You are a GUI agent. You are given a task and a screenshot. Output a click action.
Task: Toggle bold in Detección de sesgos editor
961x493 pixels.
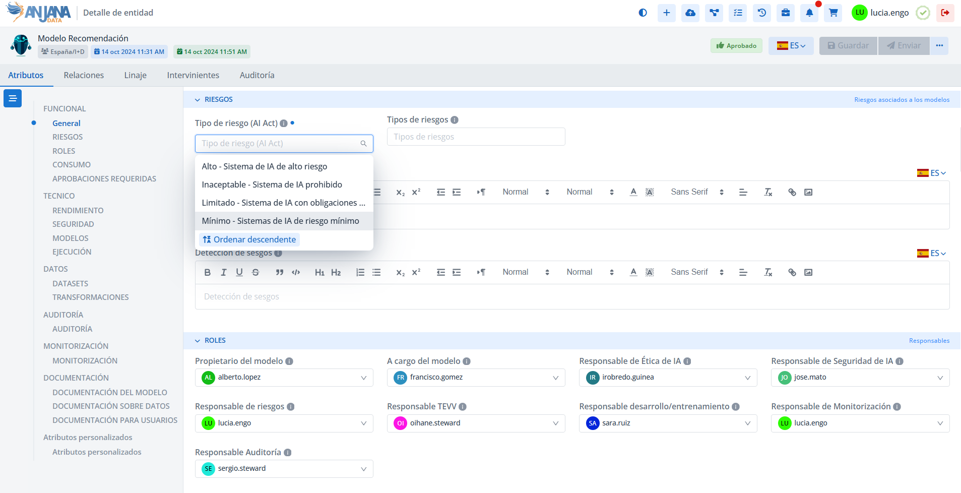point(207,273)
